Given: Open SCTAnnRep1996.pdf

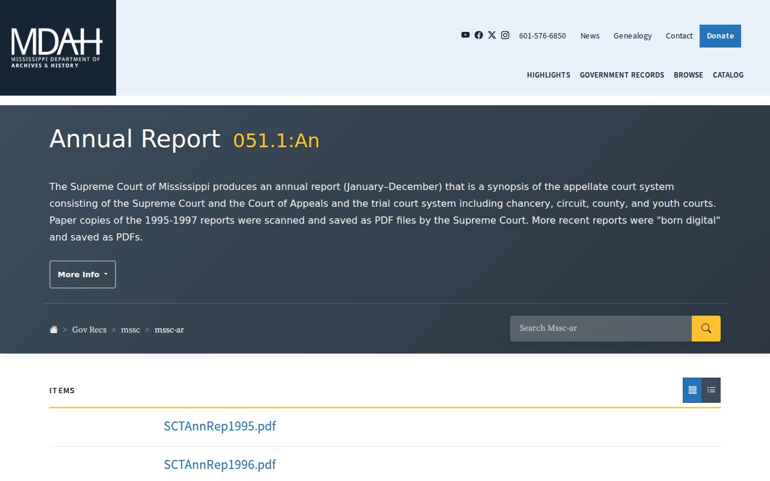Looking at the screenshot, I should [x=220, y=464].
